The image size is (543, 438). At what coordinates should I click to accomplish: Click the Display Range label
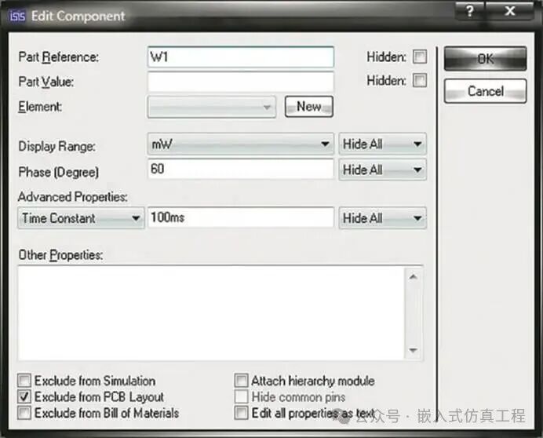[x=56, y=146]
